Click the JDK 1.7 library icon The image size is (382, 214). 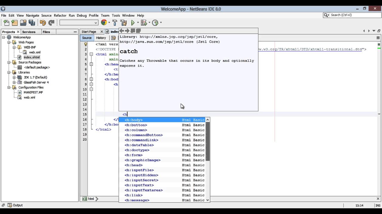coord(20,77)
